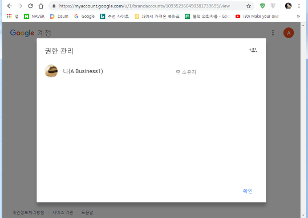308x218 pixels.
Task: Click the 권한 관리 dialog title
Action: pyautogui.click(x=59, y=51)
